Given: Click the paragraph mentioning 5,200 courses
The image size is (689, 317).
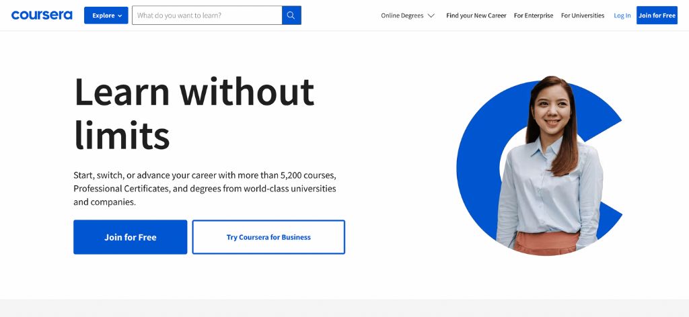Looking at the screenshot, I should point(205,188).
